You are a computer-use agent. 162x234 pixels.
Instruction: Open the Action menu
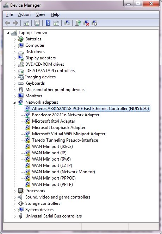click(x=24, y=14)
